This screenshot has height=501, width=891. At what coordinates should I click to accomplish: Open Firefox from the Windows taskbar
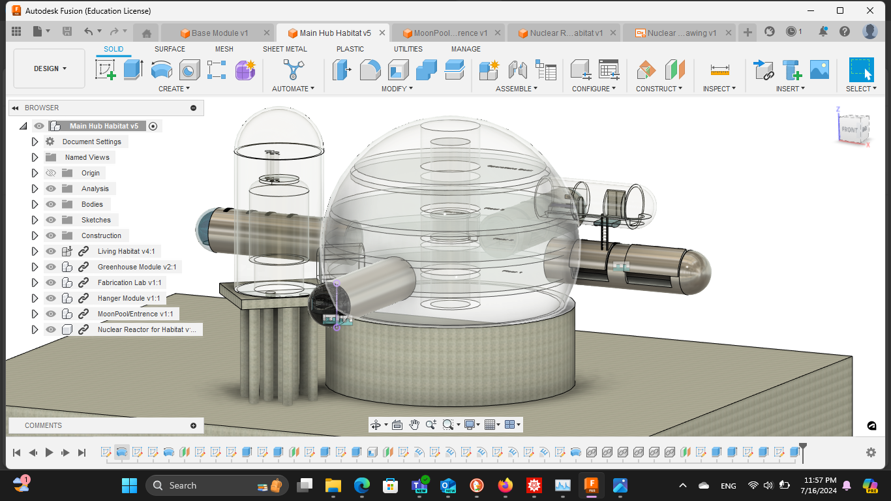tap(506, 485)
